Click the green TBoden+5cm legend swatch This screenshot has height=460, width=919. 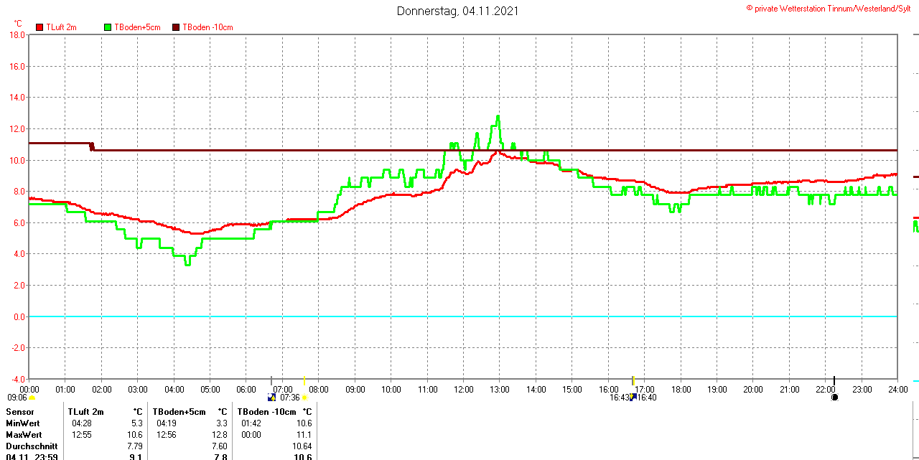[x=108, y=27]
